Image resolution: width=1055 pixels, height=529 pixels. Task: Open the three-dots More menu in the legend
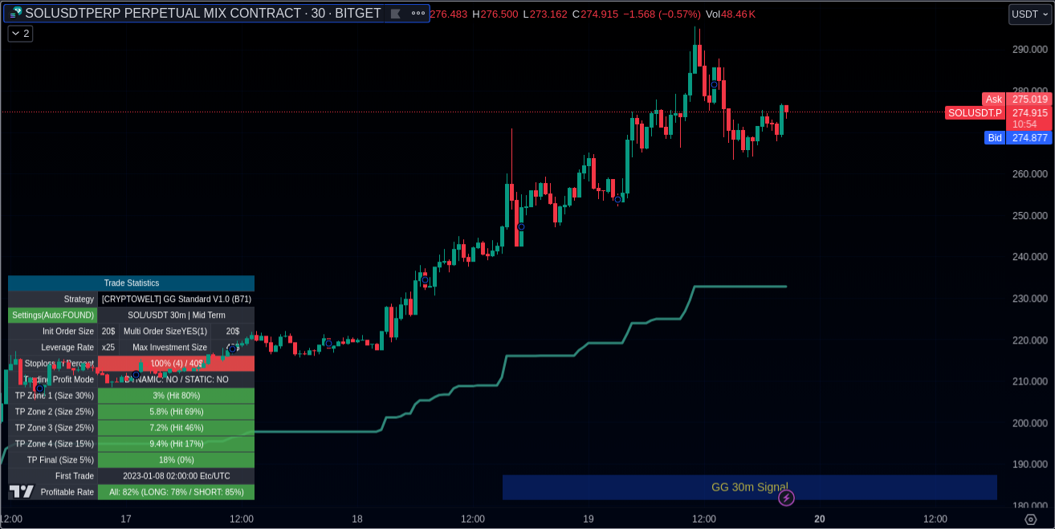pos(418,14)
